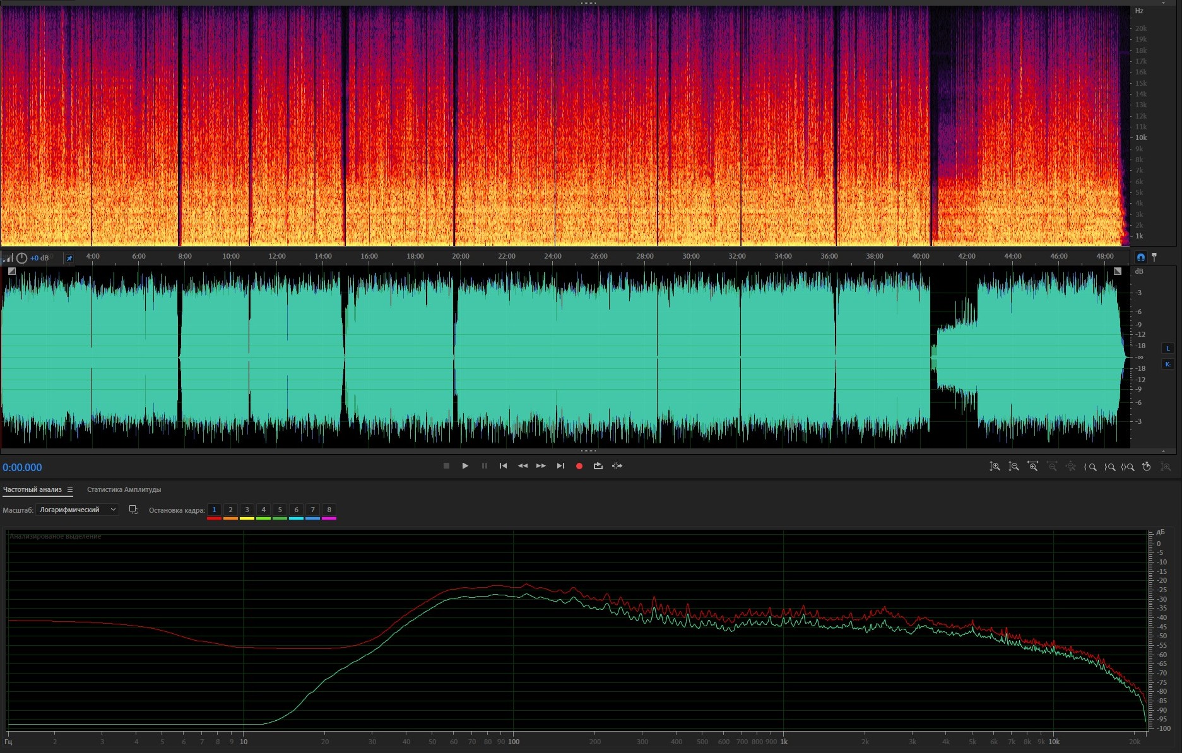Zoom to selection icon
The width and height of the screenshot is (1182, 753).
1128,467
